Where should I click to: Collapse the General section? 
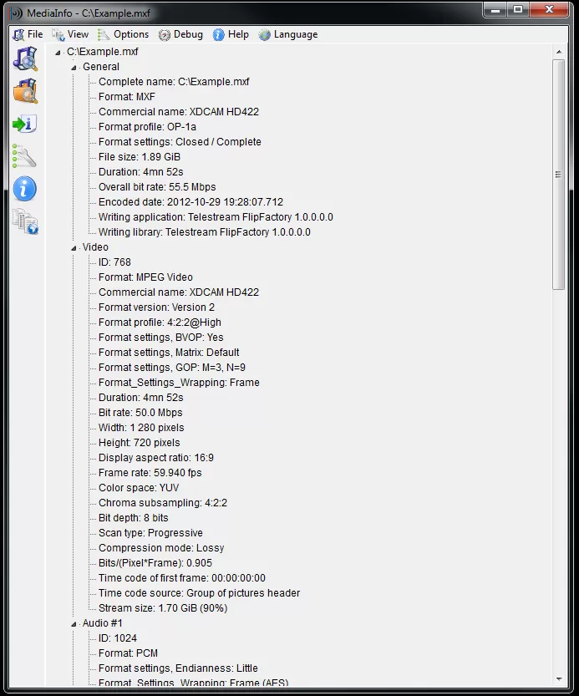click(x=74, y=67)
